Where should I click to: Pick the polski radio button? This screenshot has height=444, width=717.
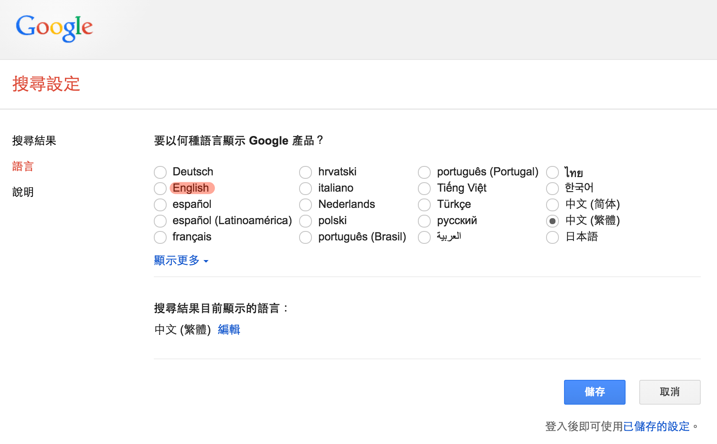(306, 221)
